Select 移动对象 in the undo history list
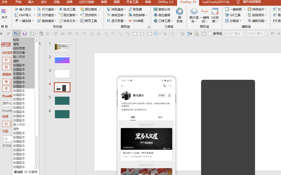Image resolution: width=281 pixels, height=175 pixels. coord(23,53)
